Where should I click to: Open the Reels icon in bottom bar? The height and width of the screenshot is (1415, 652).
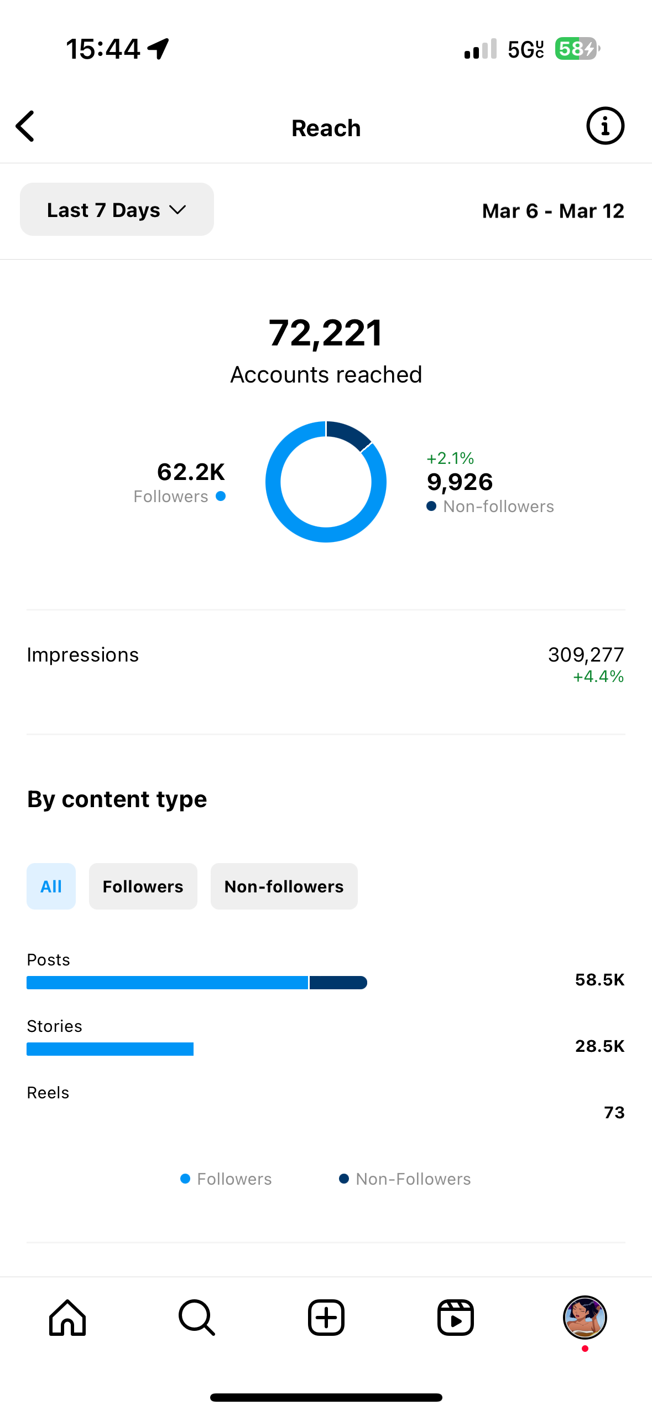(456, 1318)
